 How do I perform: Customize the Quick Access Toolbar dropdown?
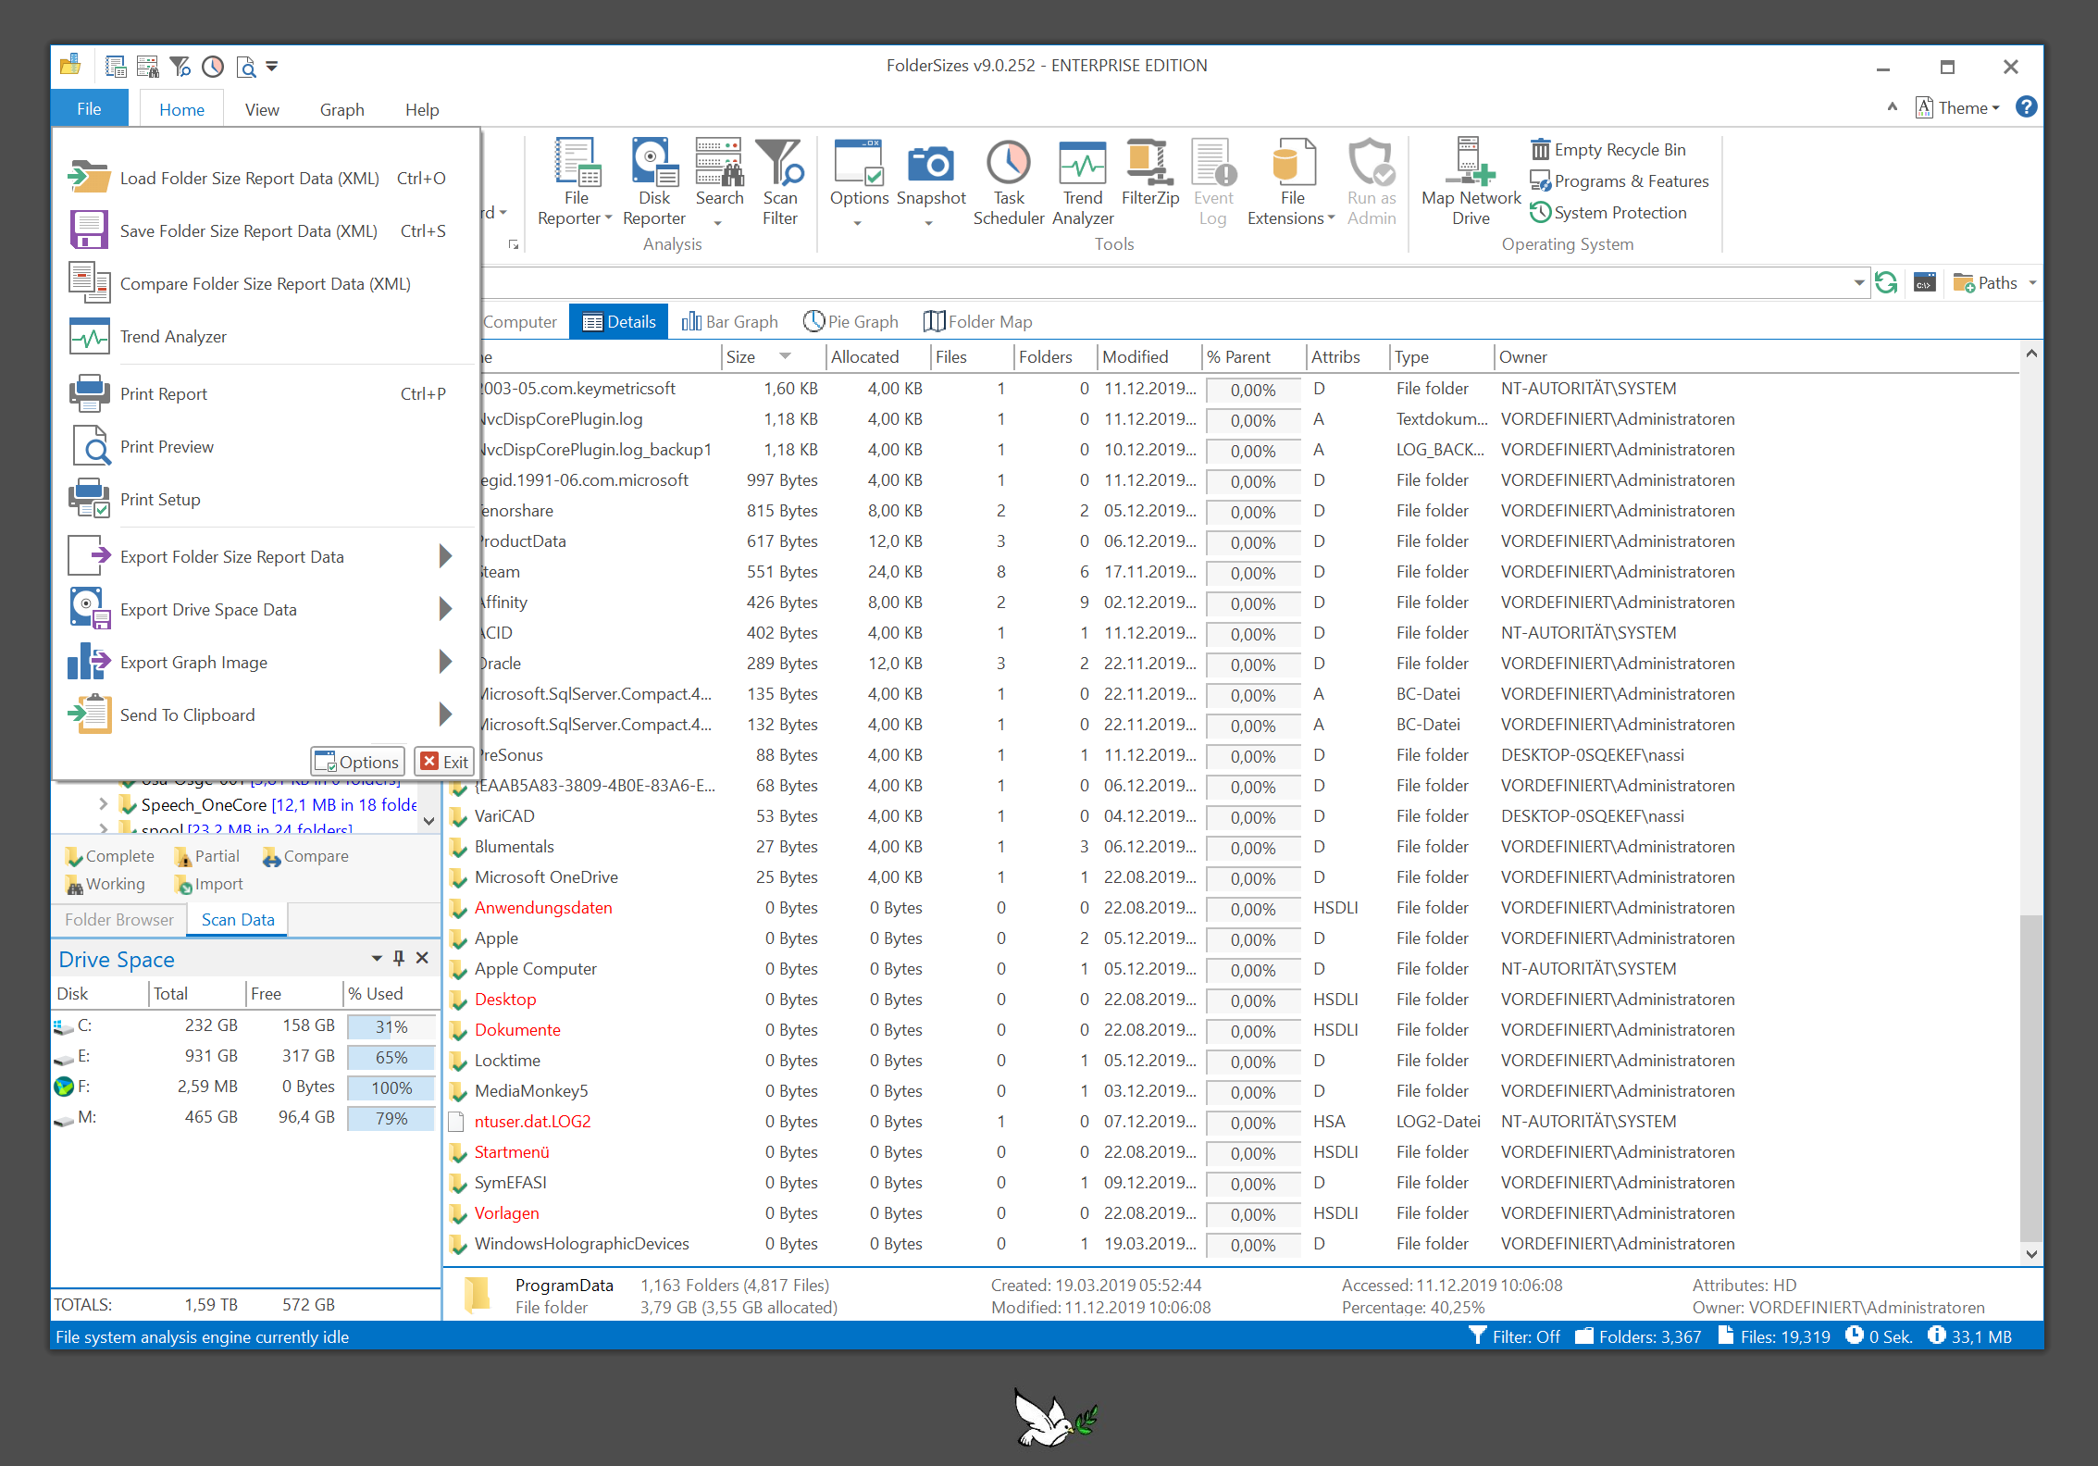pyautogui.click(x=272, y=66)
